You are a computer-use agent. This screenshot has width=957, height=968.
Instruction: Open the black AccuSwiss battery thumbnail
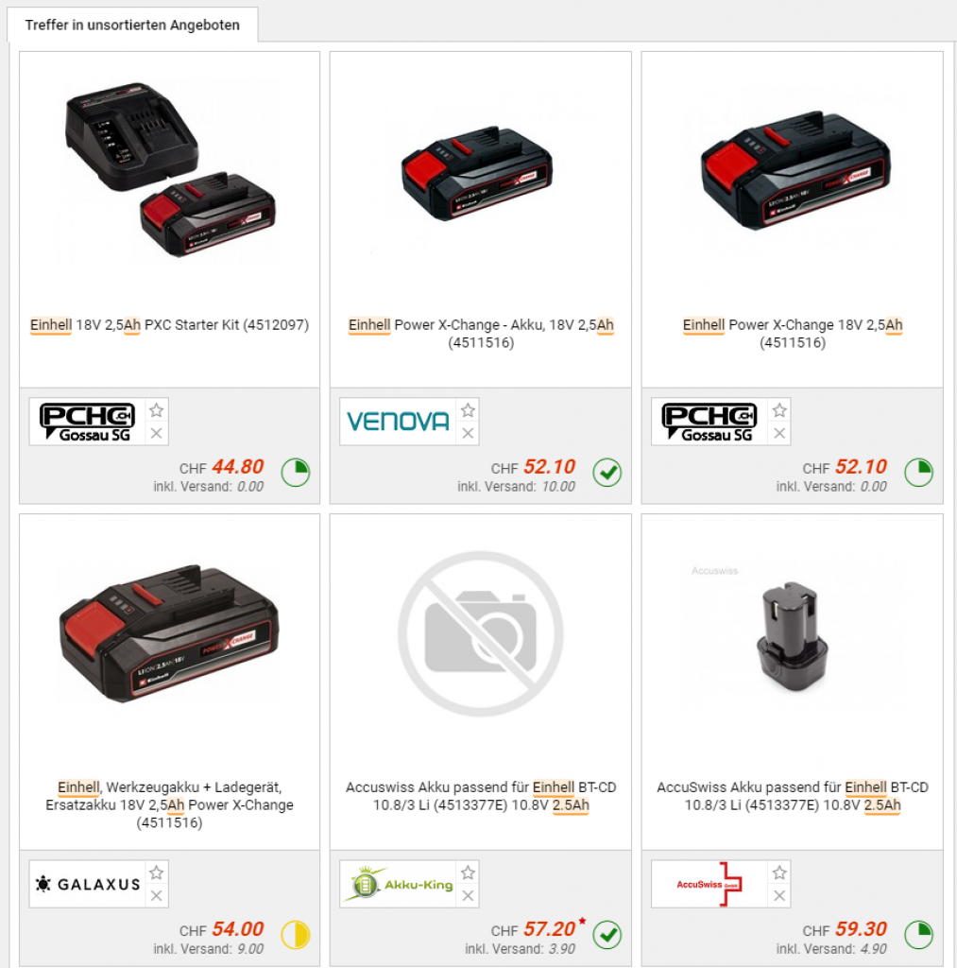pos(793,636)
